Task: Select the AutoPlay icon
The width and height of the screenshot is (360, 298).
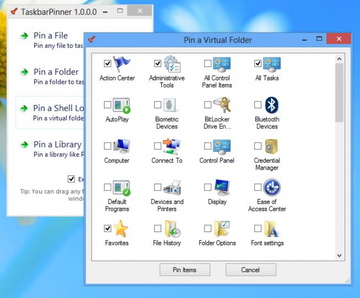Action: click(x=121, y=105)
